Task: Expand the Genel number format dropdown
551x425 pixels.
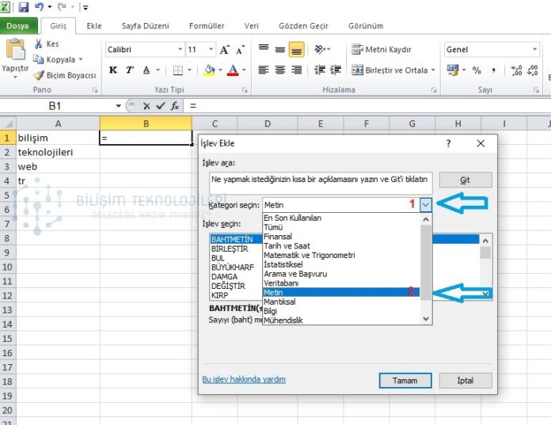Action: tap(534, 49)
